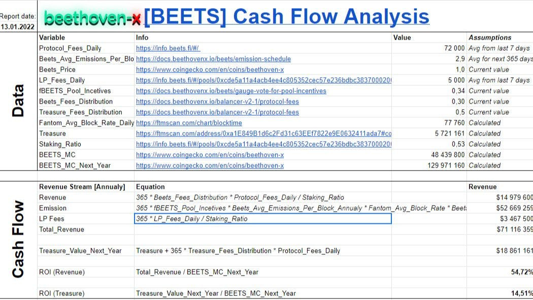Select the fBEETS_Pool_Incetives cell
This screenshot has width=533, height=300.
point(86,91)
